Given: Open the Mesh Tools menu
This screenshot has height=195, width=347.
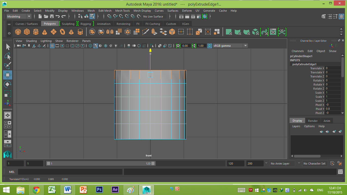Looking at the screenshot, I should tap(122, 11).
